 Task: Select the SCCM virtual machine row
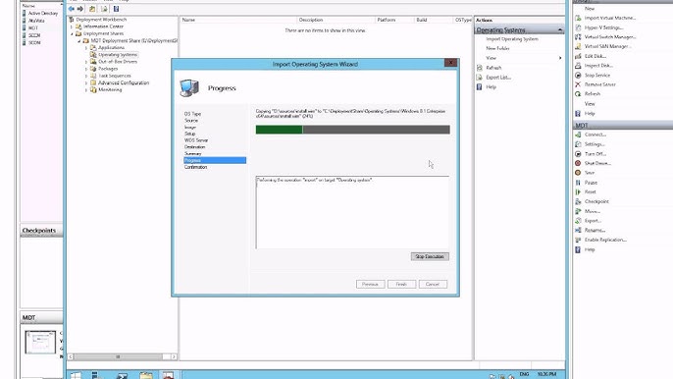(34, 35)
